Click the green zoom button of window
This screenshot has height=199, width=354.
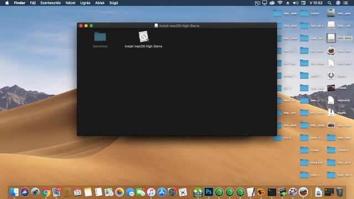[x=91, y=26]
